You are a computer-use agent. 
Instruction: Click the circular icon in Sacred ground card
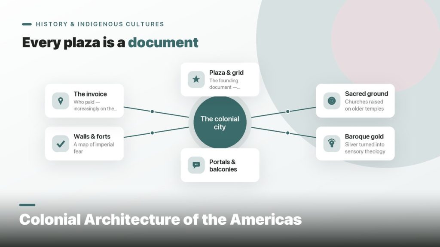(332, 101)
